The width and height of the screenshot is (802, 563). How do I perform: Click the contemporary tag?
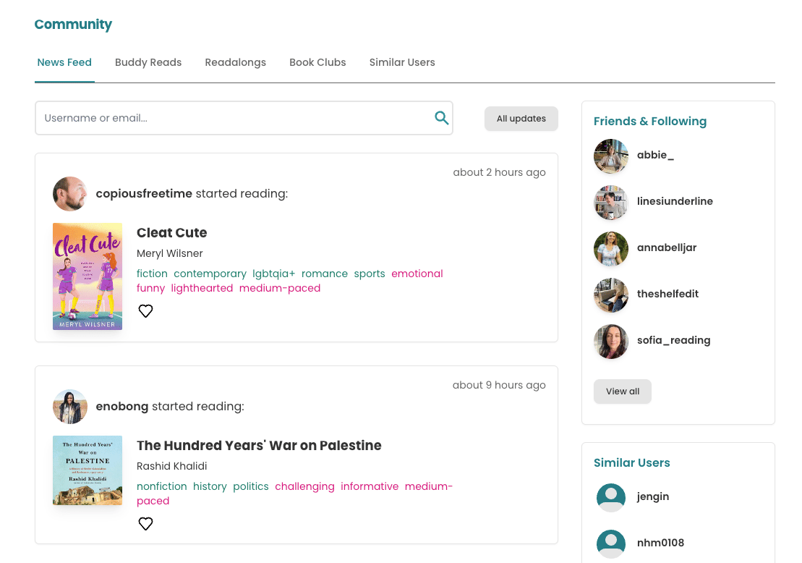(210, 274)
